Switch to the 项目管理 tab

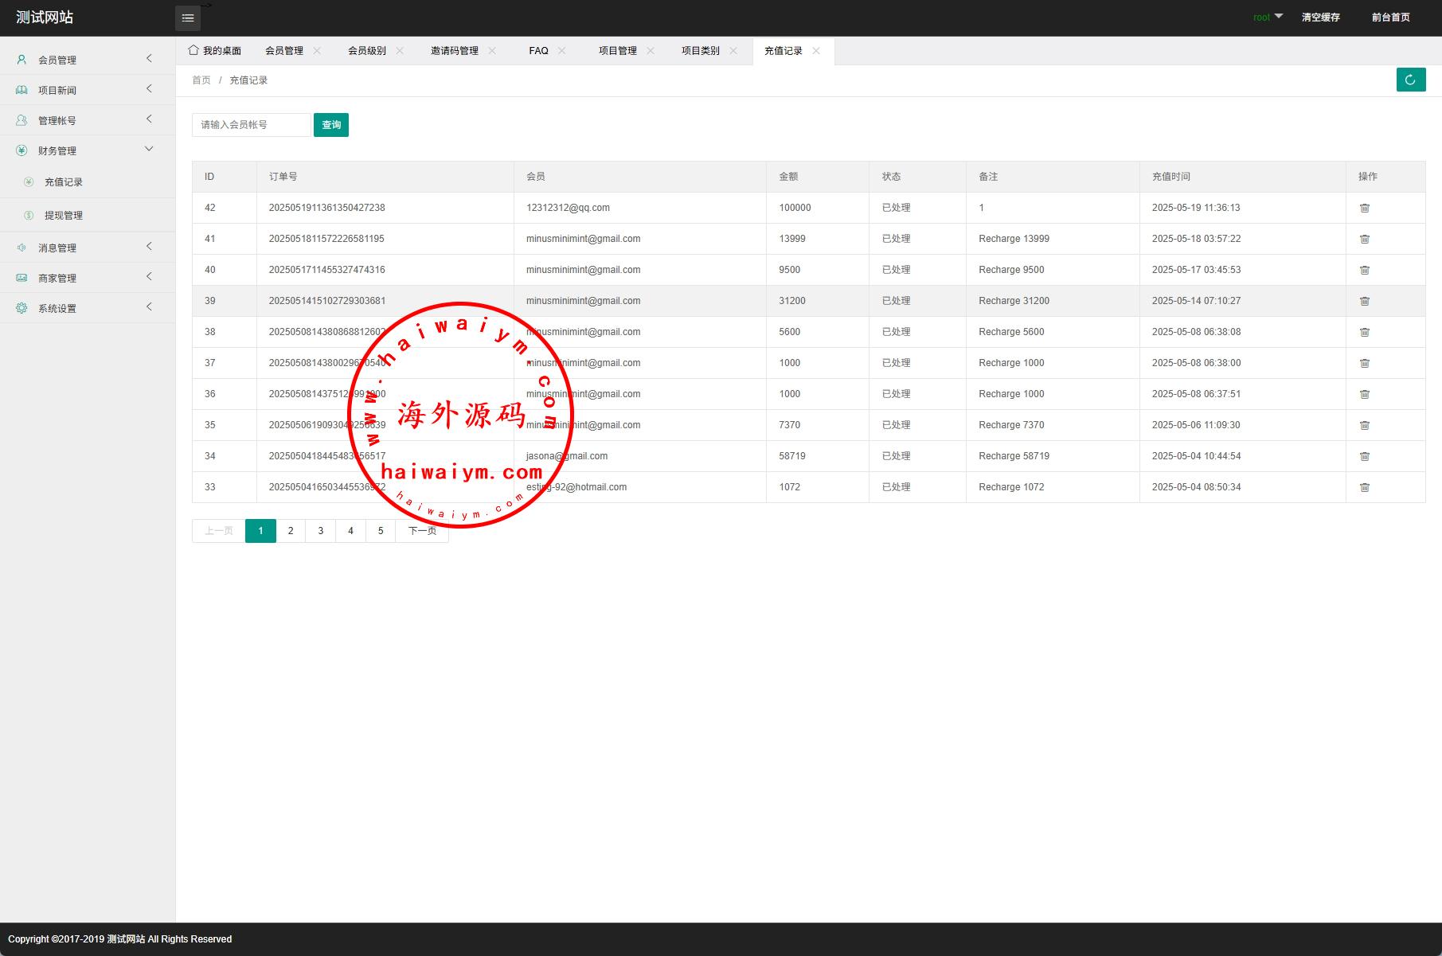[617, 51]
